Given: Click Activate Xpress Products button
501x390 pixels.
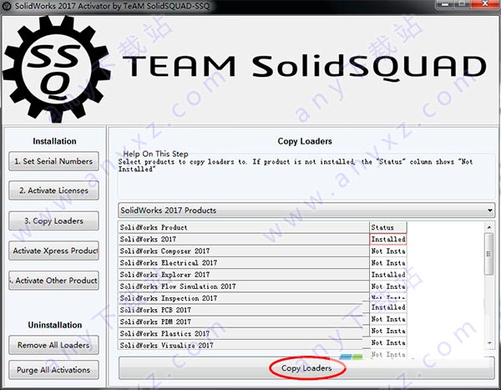Looking at the screenshot, I should 53,251.
